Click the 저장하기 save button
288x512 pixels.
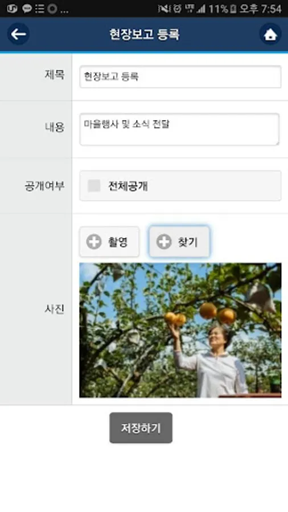(141, 428)
